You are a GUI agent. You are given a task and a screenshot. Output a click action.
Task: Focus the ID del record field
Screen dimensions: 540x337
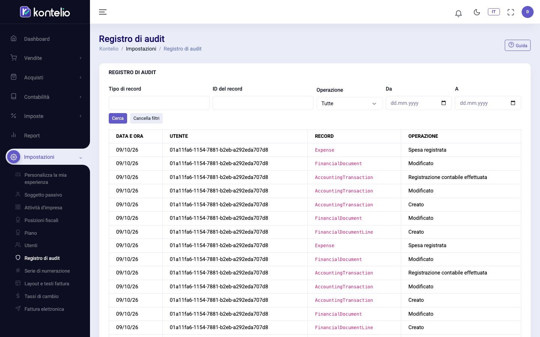point(263,103)
